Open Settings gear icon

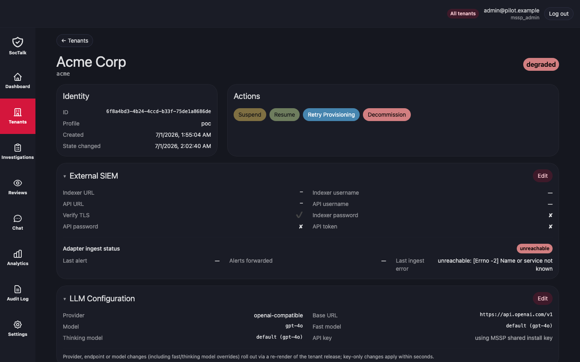[18, 325]
